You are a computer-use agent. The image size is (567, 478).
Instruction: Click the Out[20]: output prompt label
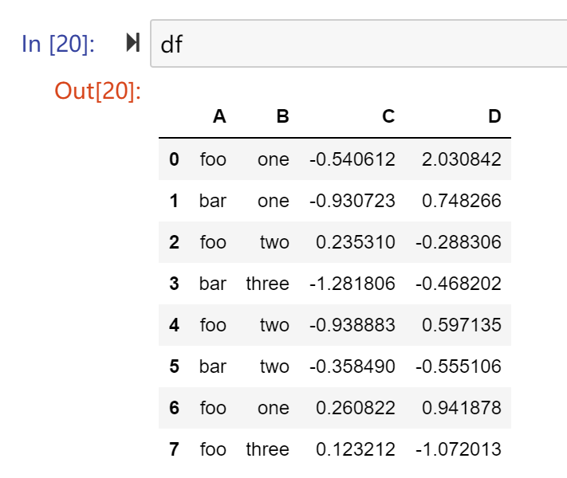pos(97,91)
